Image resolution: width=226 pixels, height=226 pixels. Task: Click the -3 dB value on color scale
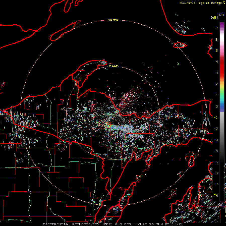pyautogui.click(x=216, y=140)
